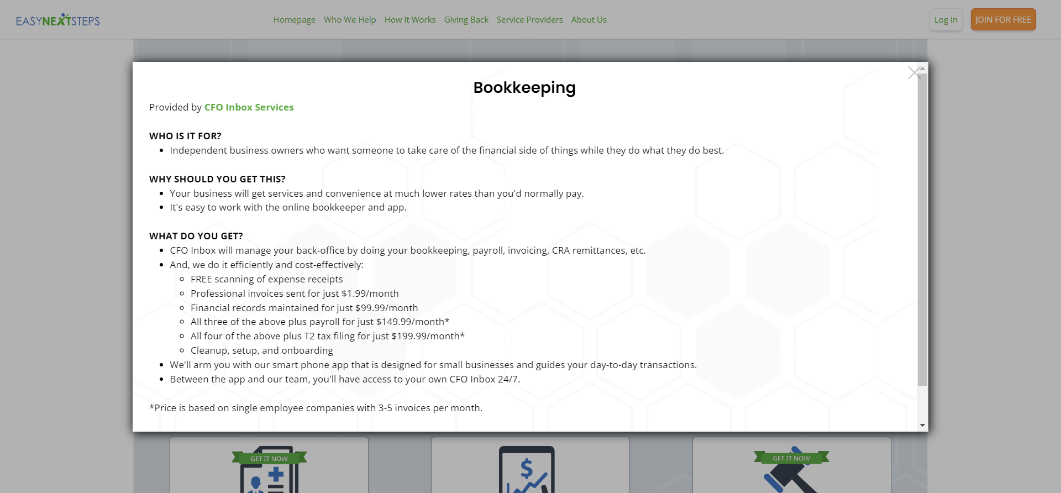Click the efficiently and cost-effectively bullet
Viewport: 1061px width, 493px height.
266,265
